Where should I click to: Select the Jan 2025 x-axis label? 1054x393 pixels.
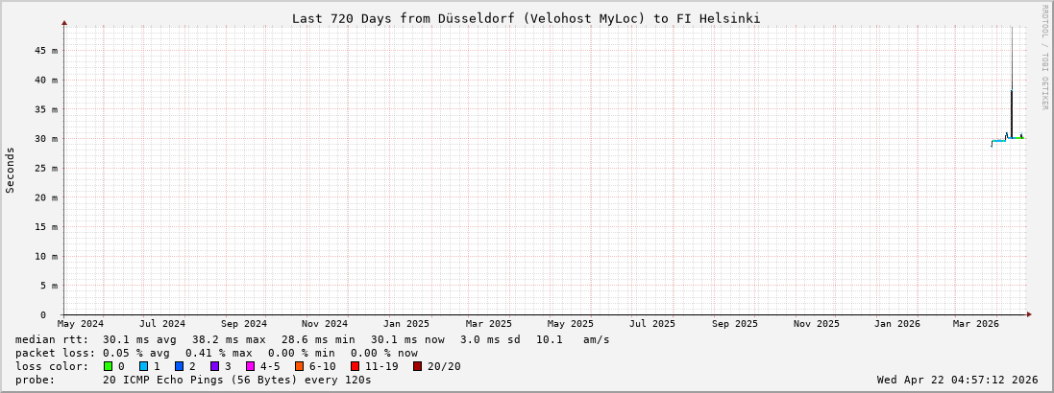(406, 324)
